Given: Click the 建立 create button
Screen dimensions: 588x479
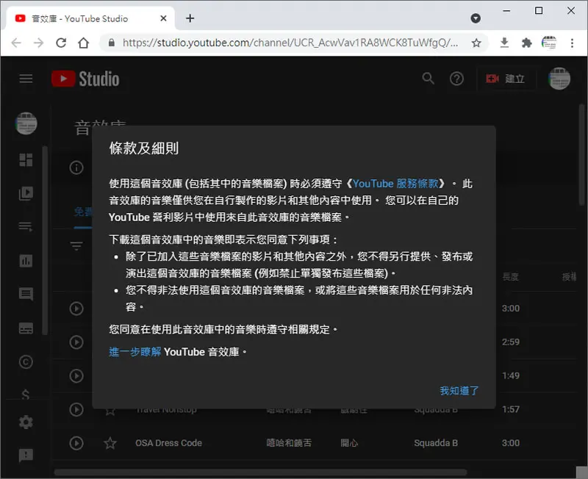Looking at the screenshot, I should [506, 79].
